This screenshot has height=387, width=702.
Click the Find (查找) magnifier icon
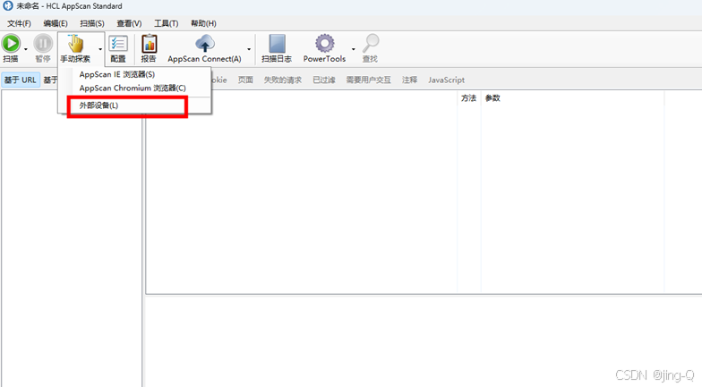click(x=371, y=43)
